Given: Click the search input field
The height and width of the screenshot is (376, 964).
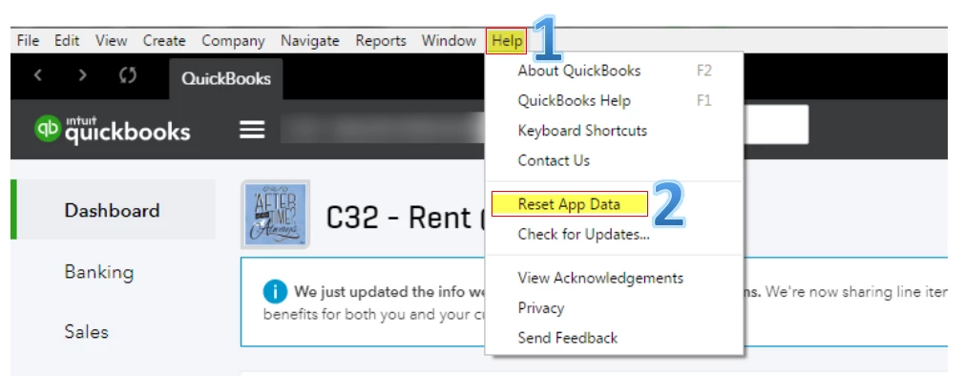Looking at the screenshot, I should coord(776,125).
